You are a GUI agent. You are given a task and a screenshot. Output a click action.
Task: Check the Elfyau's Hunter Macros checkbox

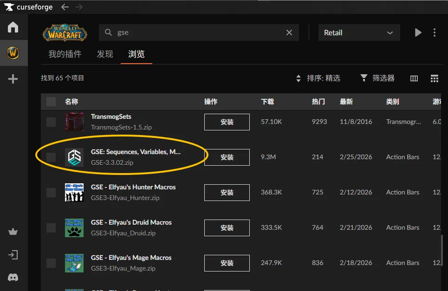[51, 193]
